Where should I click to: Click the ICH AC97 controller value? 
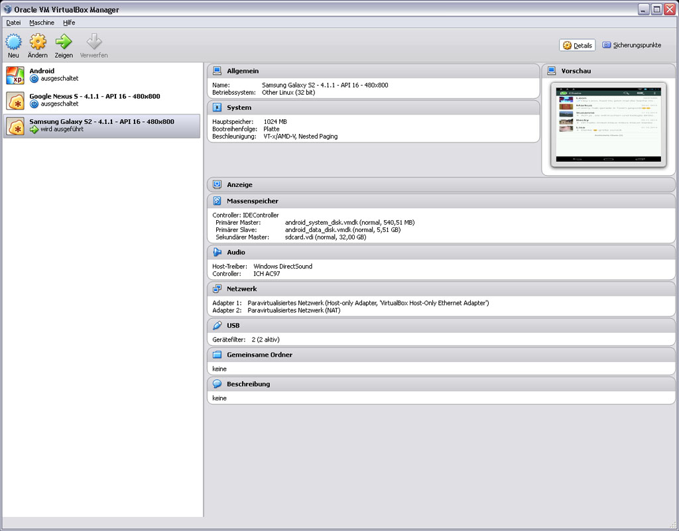click(267, 274)
